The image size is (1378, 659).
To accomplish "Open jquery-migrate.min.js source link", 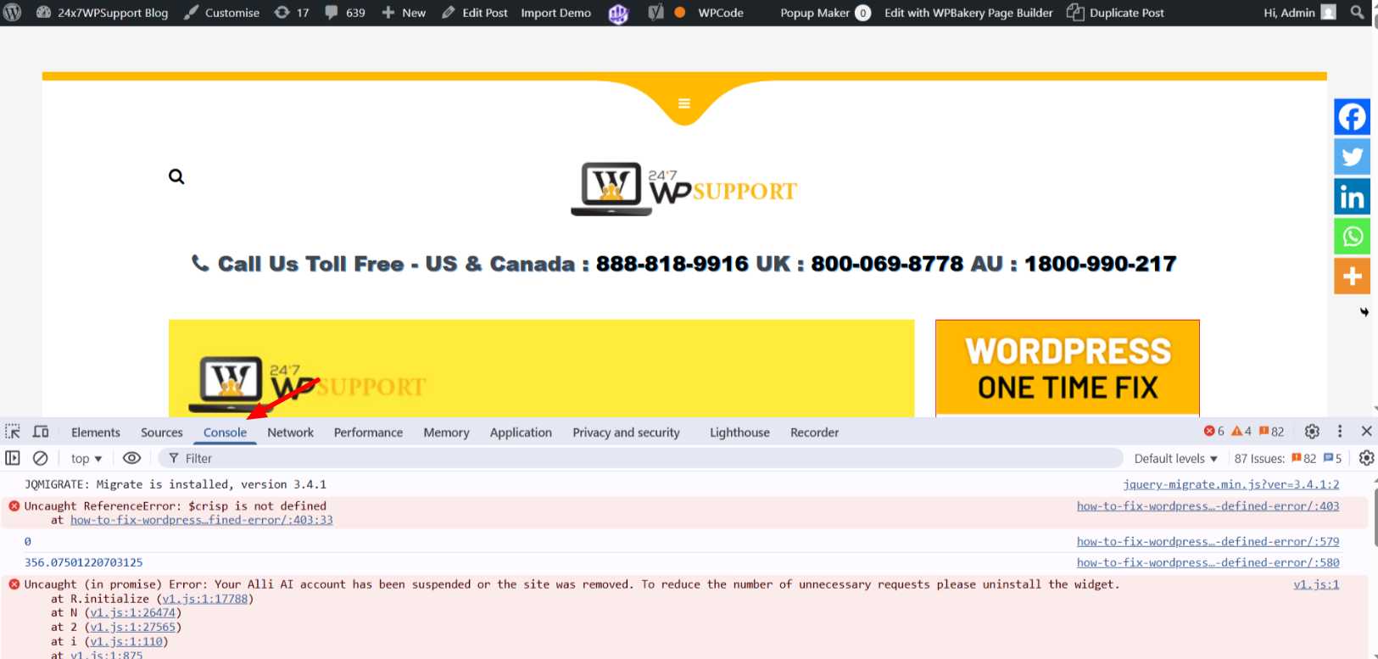I will click(x=1231, y=484).
